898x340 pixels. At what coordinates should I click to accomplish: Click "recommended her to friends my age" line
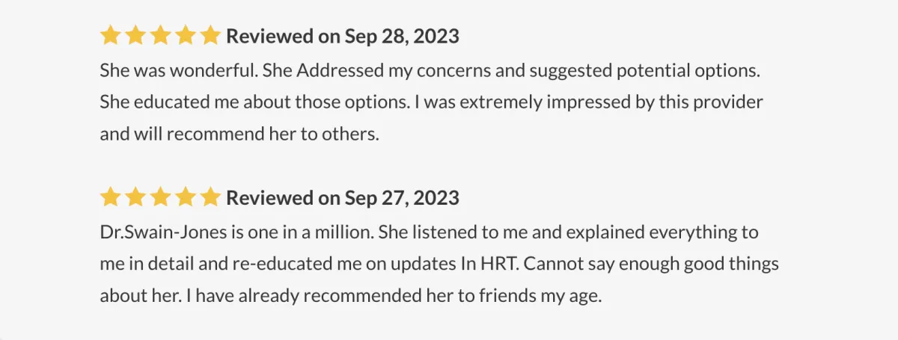pyautogui.click(x=431, y=296)
